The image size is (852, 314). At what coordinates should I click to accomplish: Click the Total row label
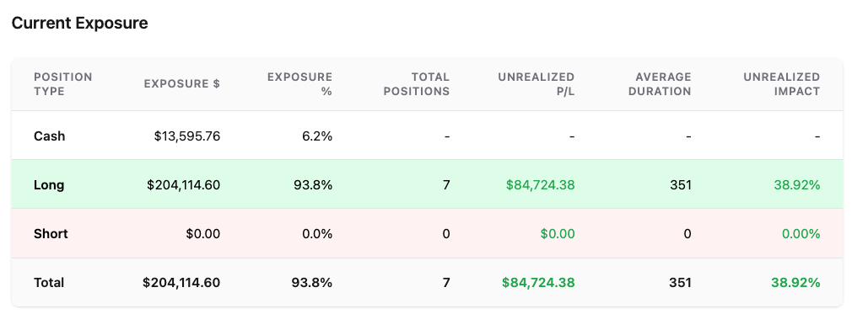49,283
